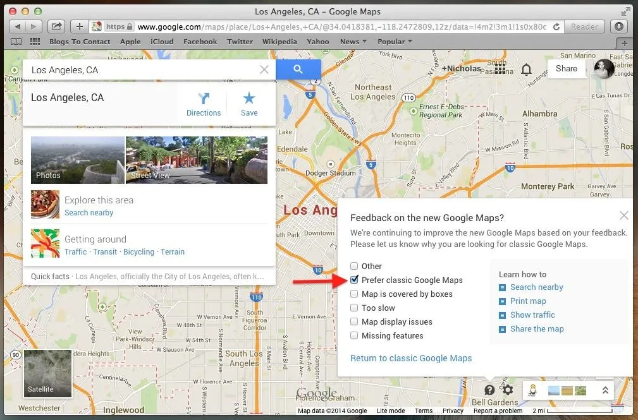
Task: Add bookmark with the plus button
Action: pos(79,27)
